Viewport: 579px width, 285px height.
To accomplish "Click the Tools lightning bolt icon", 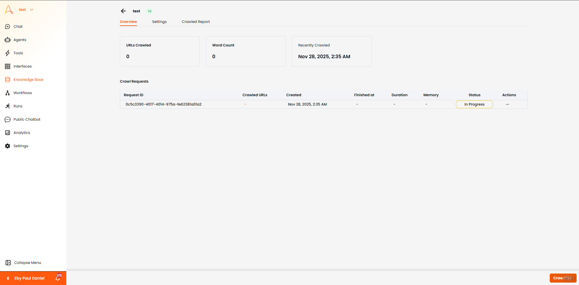I will click(8, 53).
